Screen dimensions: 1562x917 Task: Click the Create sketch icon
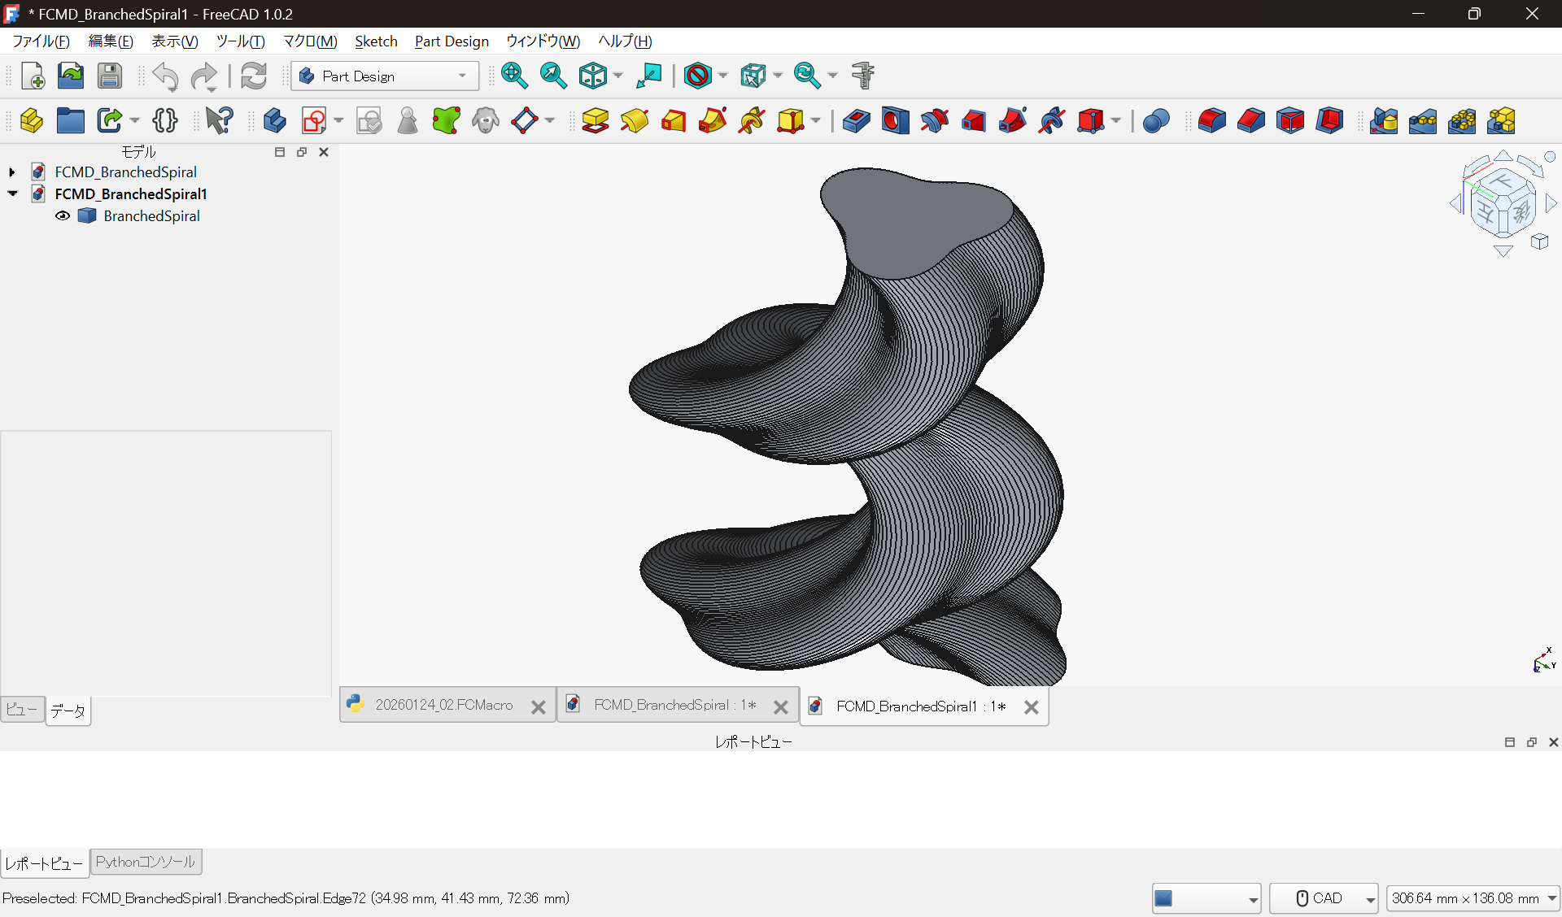(313, 121)
